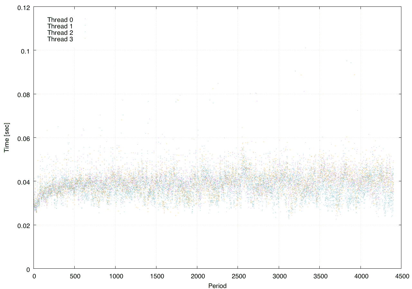Select the Period x-axis title

[x=217, y=286]
